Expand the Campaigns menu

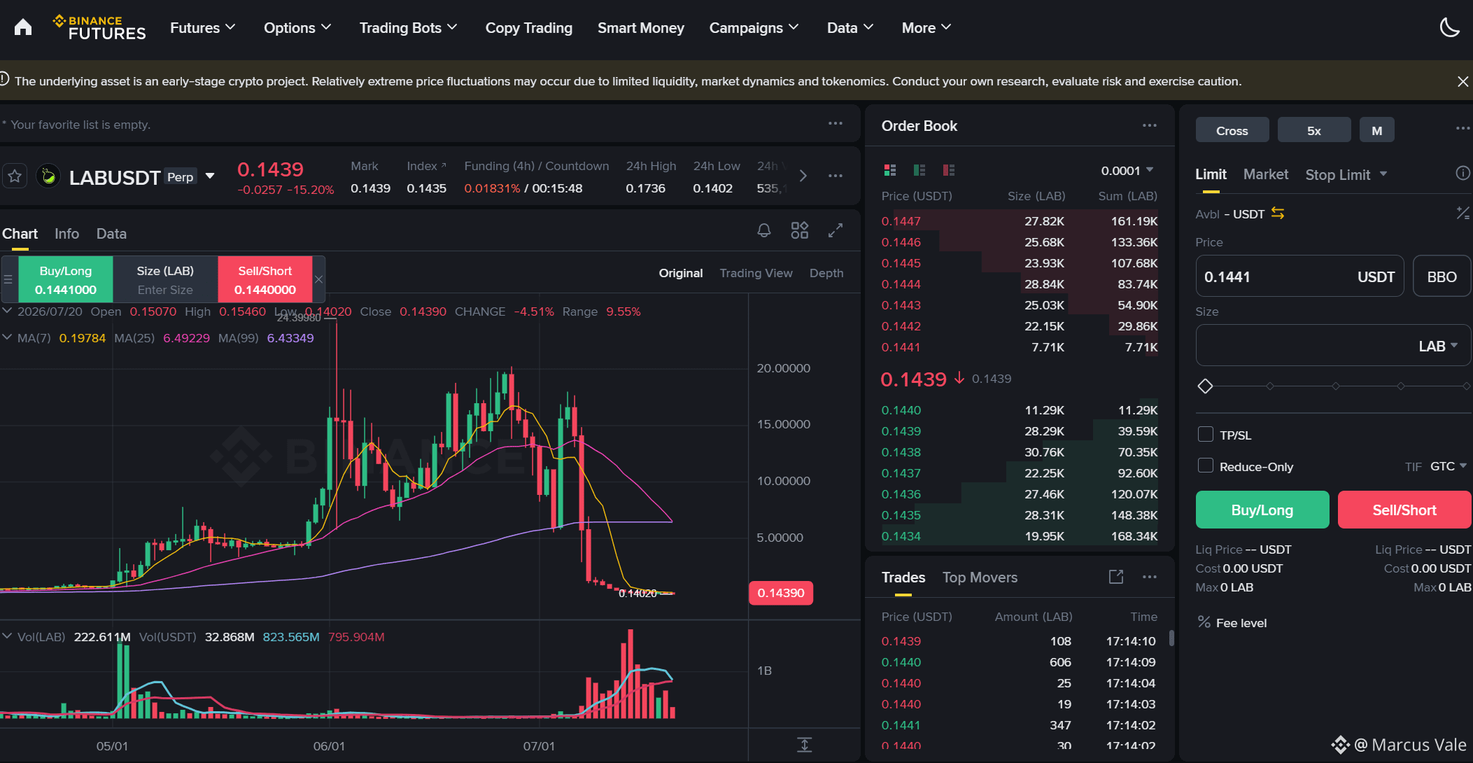[x=754, y=27]
